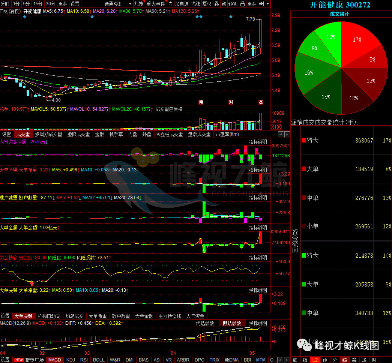Select the KDJ indicator tab

(x=71, y=360)
